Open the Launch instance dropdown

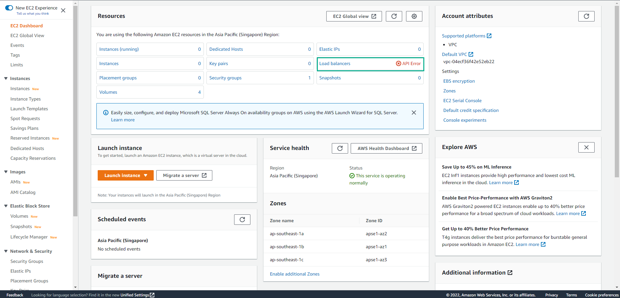tap(126, 175)
